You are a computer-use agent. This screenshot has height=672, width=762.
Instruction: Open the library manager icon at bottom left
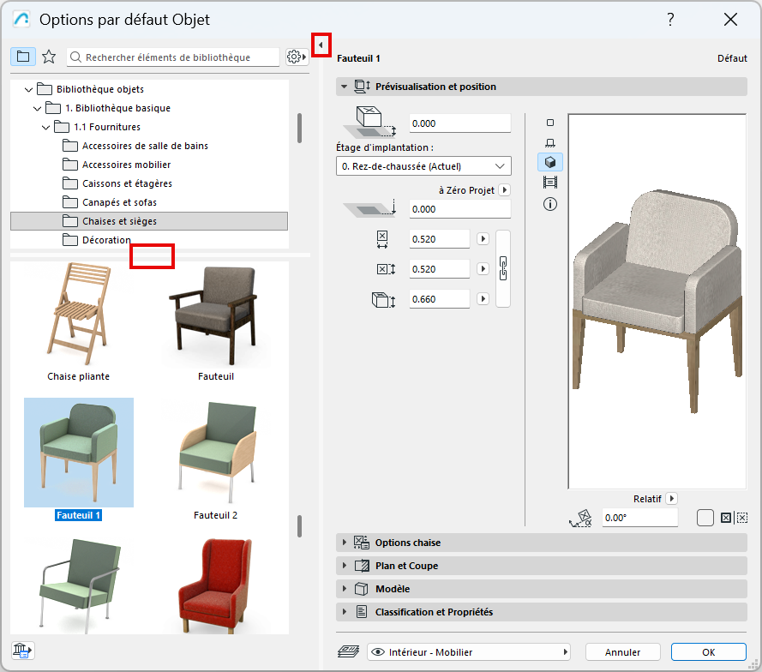point(22,650)
